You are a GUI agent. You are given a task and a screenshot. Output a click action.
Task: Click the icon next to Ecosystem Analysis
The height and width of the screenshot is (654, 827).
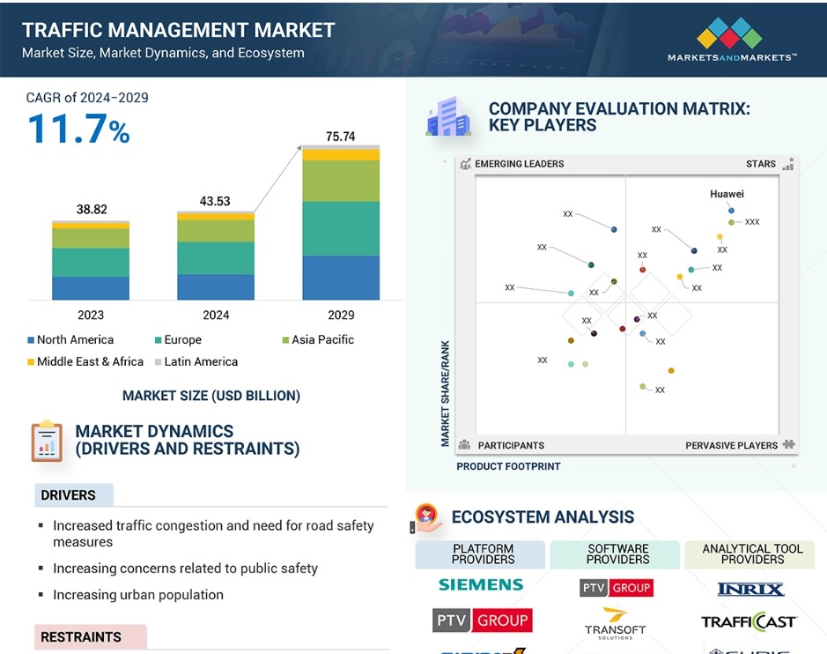[427, 517]
